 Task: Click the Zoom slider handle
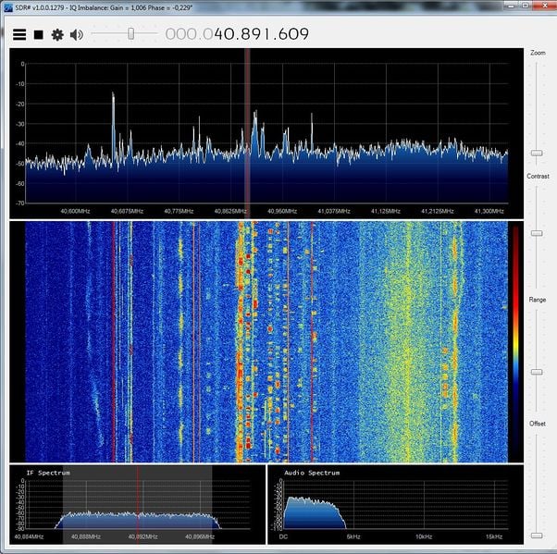pyautogui.click(x=537, y=153)
